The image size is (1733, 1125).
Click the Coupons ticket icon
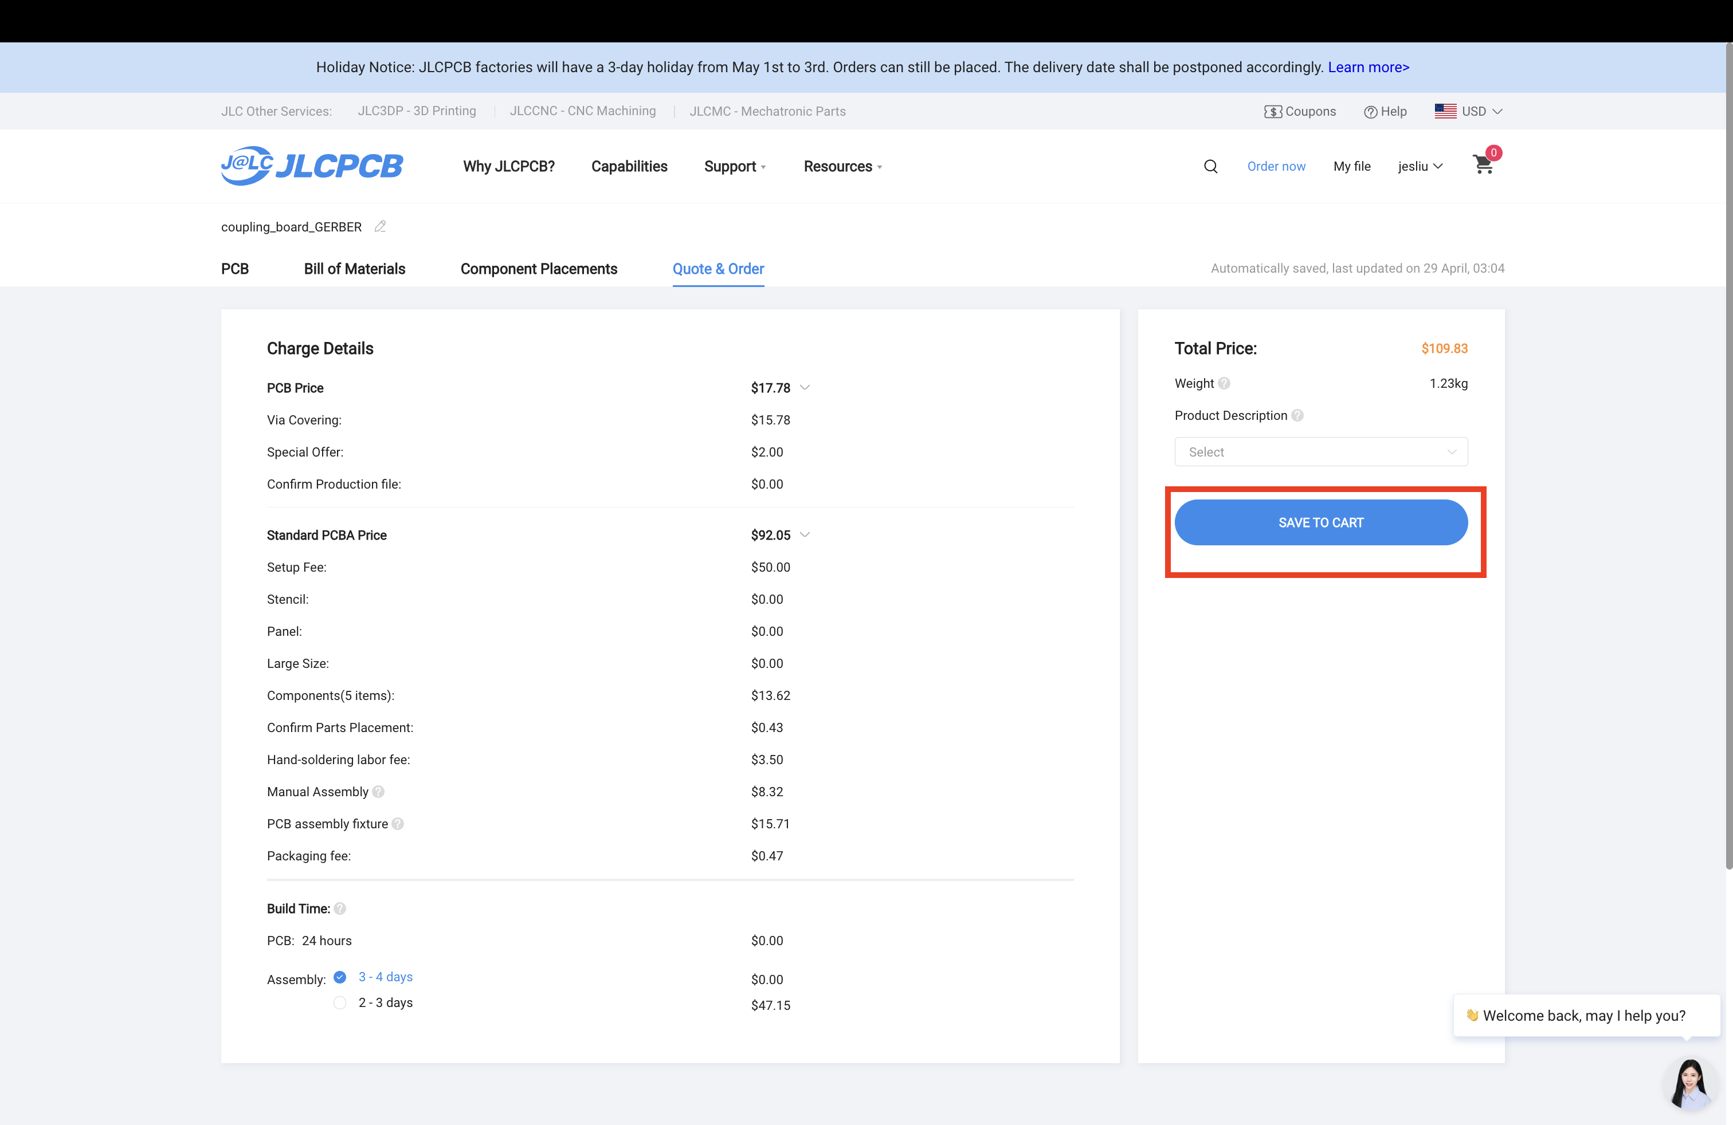pyautogui.click(x=1273, y=111)
